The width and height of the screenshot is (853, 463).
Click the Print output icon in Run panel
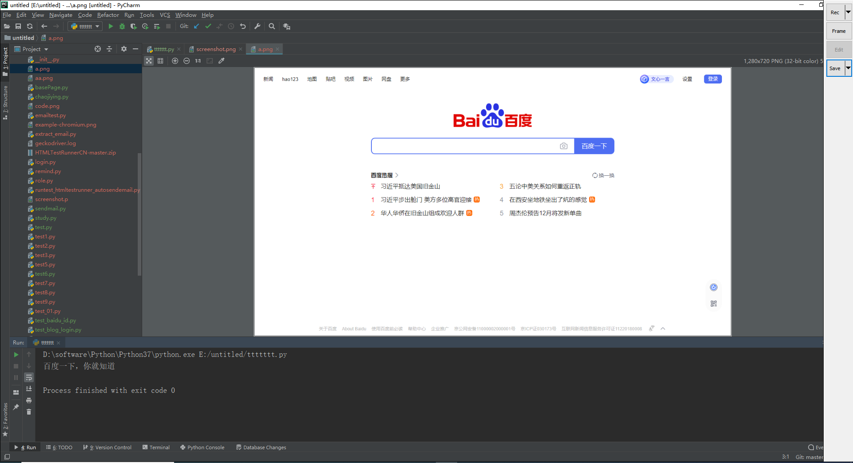tap(29, 400)
